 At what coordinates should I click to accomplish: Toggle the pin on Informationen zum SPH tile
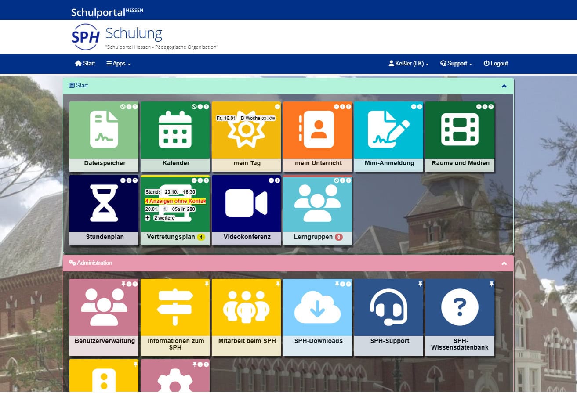207,284
